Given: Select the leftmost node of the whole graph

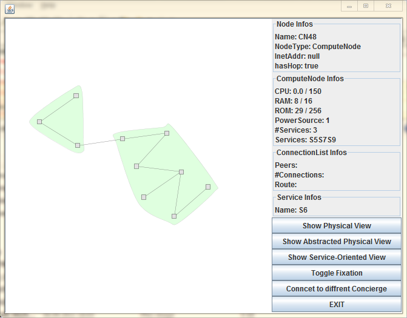Looking at the screenshot, I should coord(39,122).
